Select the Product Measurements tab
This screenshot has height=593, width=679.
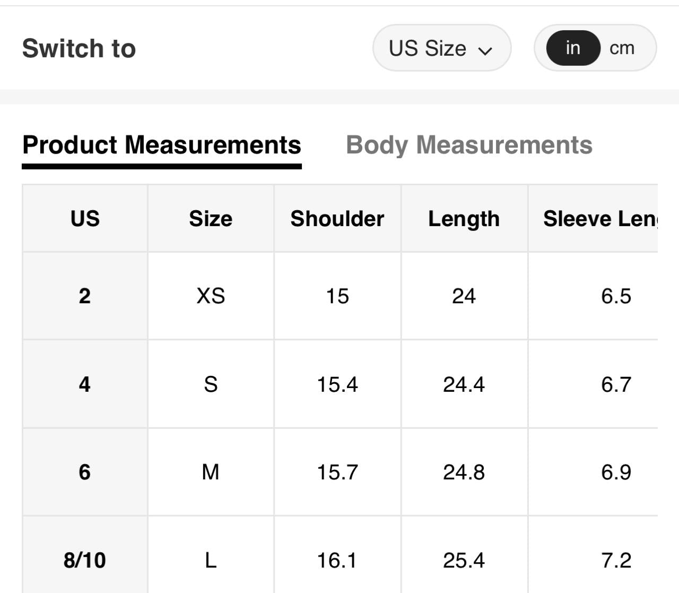click(x=162, y=145)
